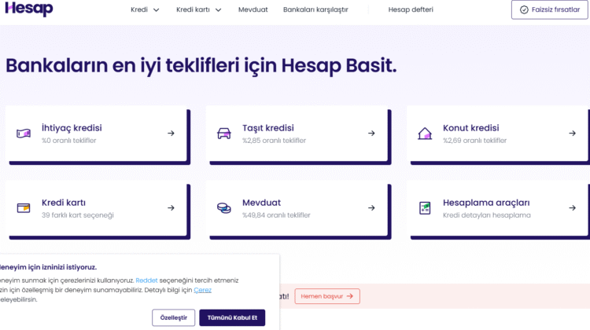Click the Taşıt kredisi car icon

click(x=224, y=134)
